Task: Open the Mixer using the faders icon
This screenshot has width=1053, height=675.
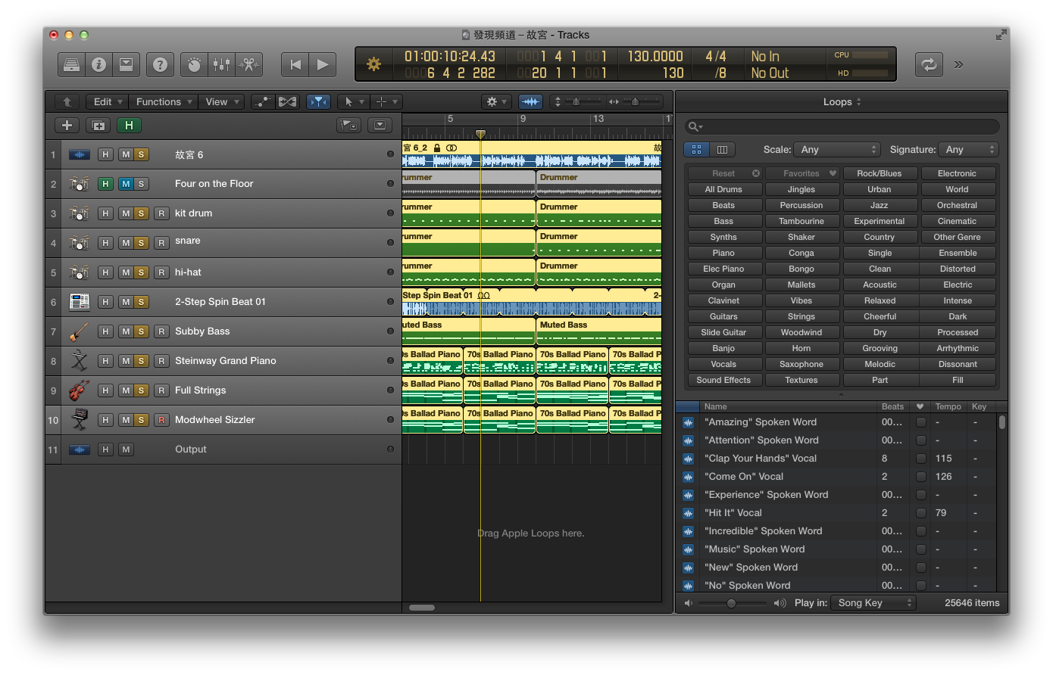Action: click(x=221, y=64)
